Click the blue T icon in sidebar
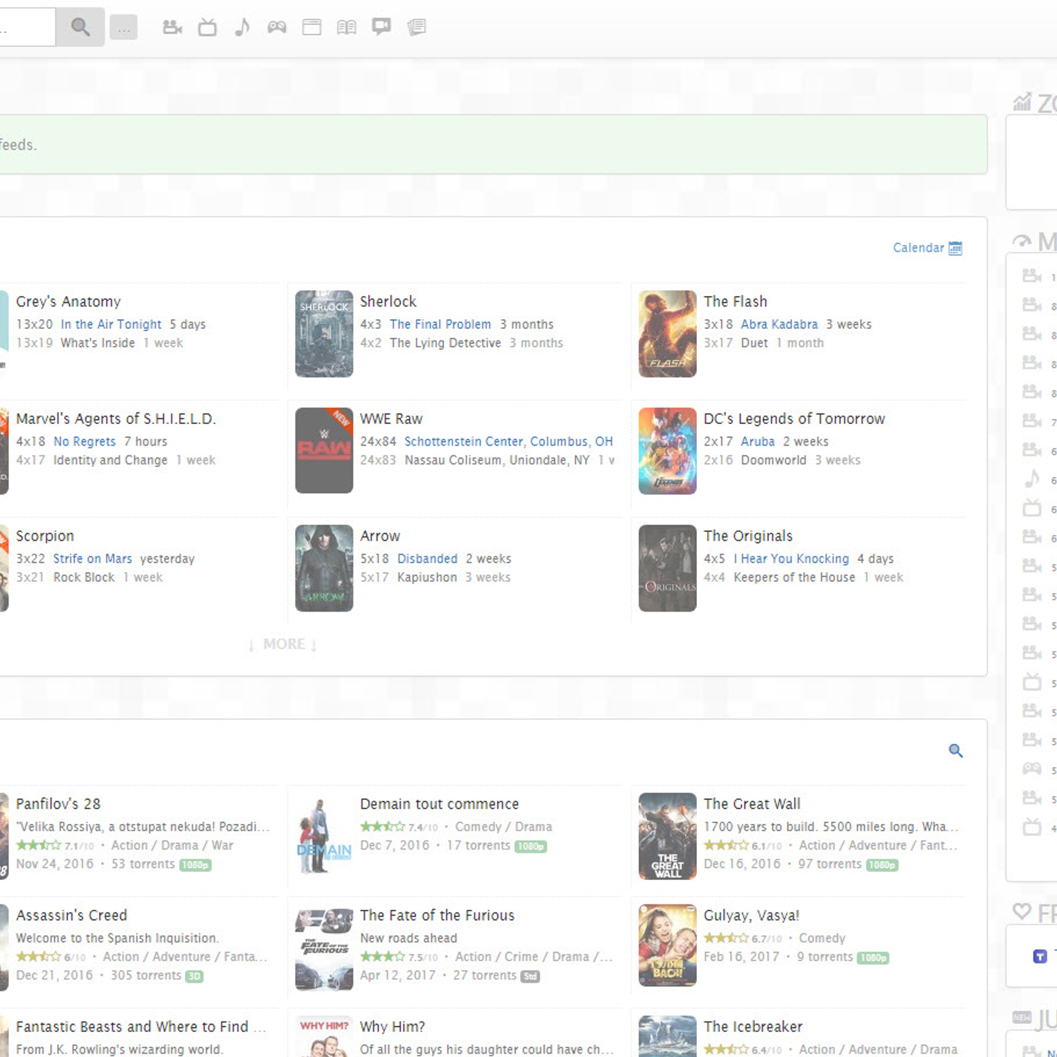Viewport: 1057px width, 1057px height. click(x=1039, y=957)
